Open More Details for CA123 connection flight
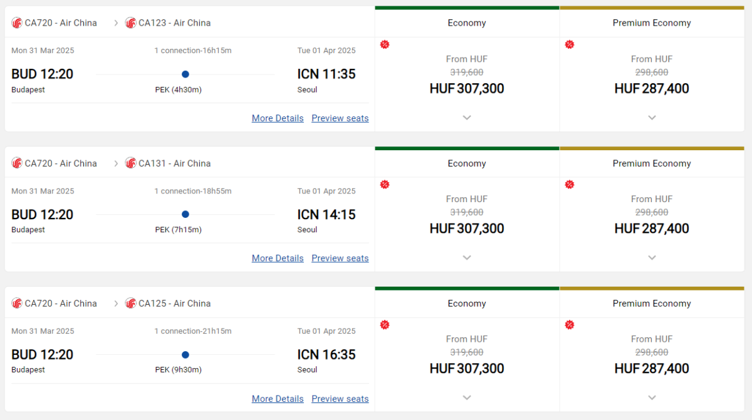The width and height of the screenshot is (752, 420). [278, 118]
